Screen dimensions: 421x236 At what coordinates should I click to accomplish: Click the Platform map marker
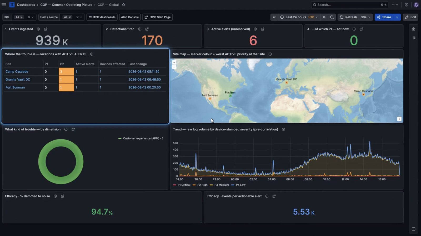click(x=230, y=96)
